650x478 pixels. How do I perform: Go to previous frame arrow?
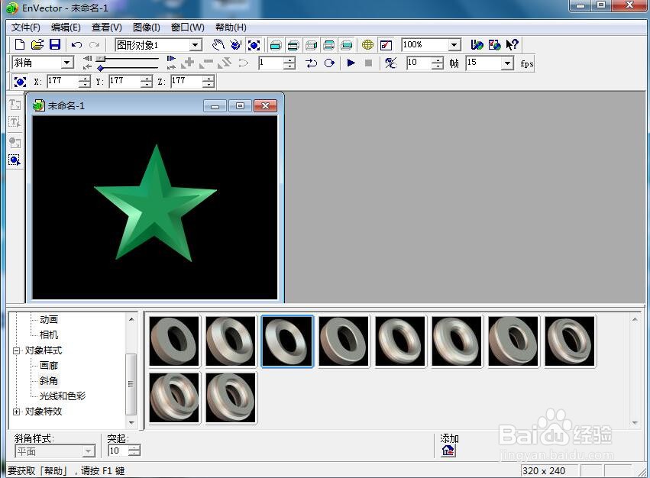pyautogui.click(x=88, y=59)
